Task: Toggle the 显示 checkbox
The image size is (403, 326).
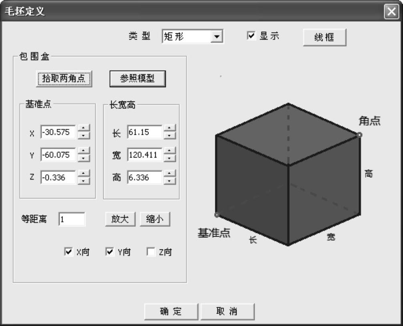Action: (251, 36)
